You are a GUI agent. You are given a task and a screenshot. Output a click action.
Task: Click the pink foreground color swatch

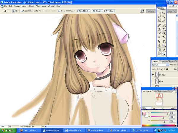(x=144, y=113)
